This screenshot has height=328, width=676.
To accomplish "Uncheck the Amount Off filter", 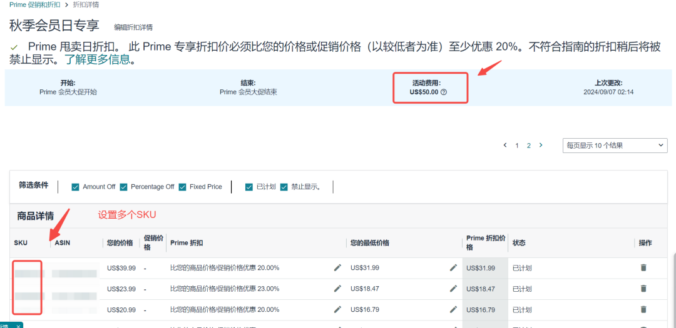I will pos(76,187).
